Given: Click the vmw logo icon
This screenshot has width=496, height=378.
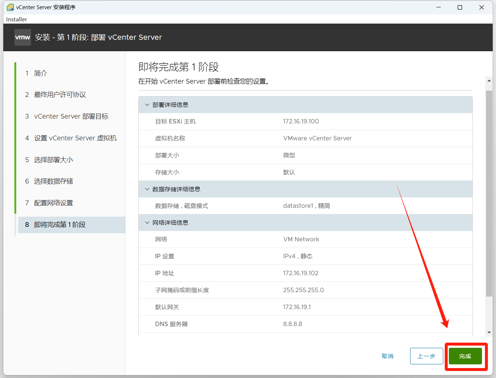Looking at the screenshot, I should [x=22, y=38].
